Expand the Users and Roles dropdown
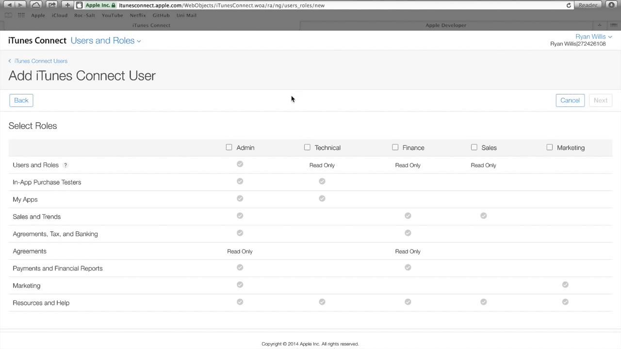Screen dimensions: 621x349 [106, 41]
